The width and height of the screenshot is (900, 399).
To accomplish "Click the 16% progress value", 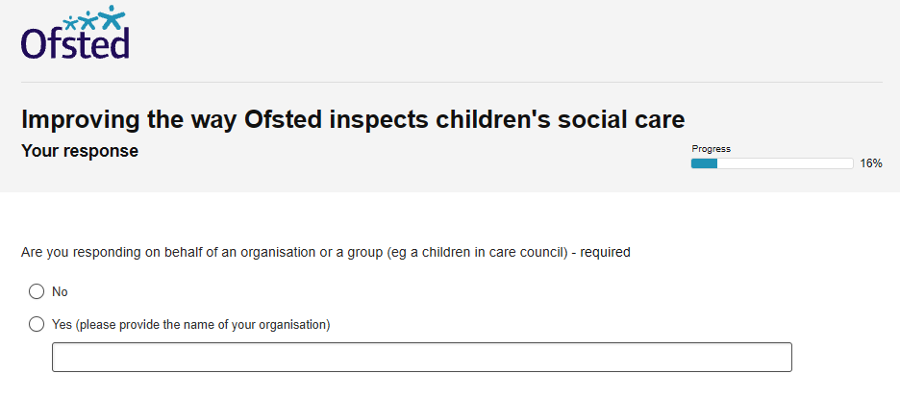I will pyautogui.click(x=871, y=163).
